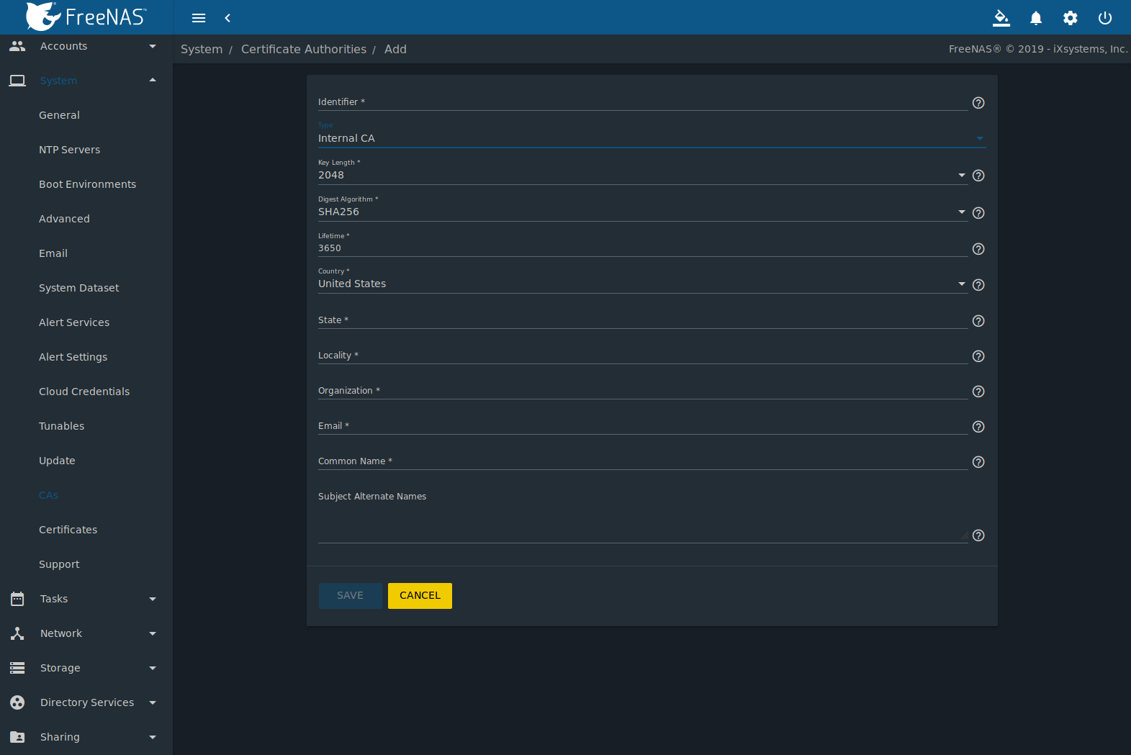Click the Storage icon in sidebar
The width and height of the screenshot is (1131, 755).
[x=17, y=668]
